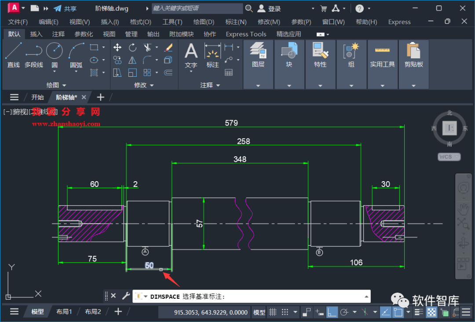This screenshot has width=475, height=322.
Task: Switch to the 布局1 layout tab
Action: (x=64, y=312)
